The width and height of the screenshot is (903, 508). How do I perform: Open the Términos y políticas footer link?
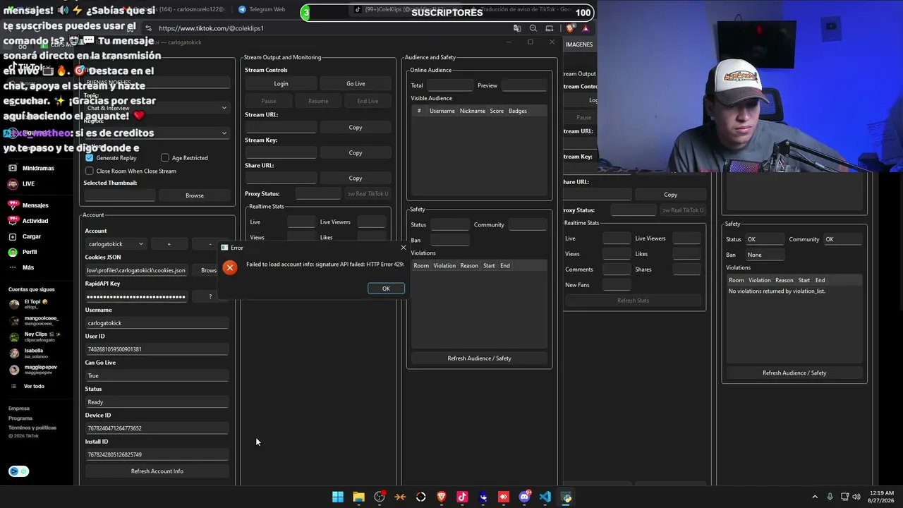[32, 428]
